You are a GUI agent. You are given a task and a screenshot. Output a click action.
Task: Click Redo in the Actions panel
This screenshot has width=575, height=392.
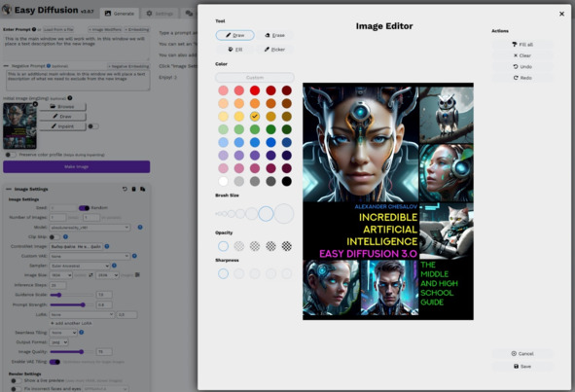[x=522, y=78]
